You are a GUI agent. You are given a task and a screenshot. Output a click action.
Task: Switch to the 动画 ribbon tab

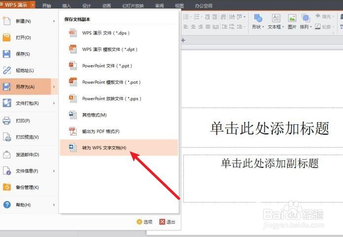click(x=106, y=5)
